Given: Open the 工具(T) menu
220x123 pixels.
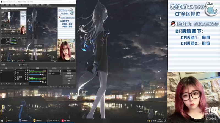Looking at the screenshot, I should 38,5.
